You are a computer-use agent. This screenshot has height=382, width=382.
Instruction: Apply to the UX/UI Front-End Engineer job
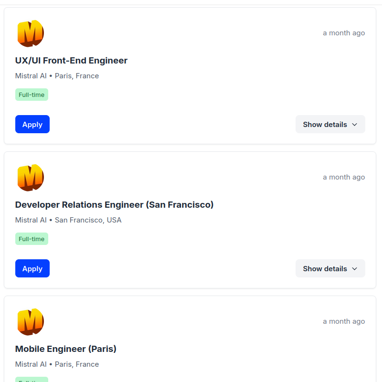pos(32,124)
